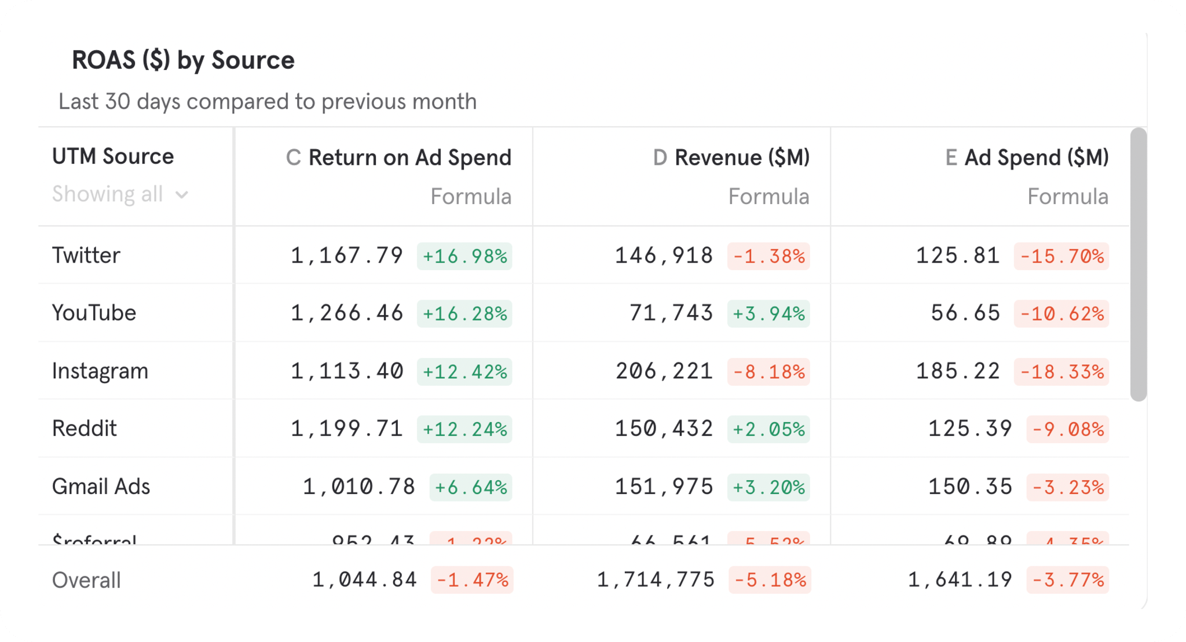Viewport: 1186px width, 642px height.
Task: Select the Twitter +16.98% change badge
Action: (465, 257)
